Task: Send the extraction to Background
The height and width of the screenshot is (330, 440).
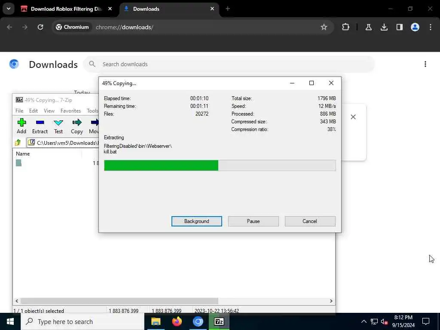Action: 197,221
